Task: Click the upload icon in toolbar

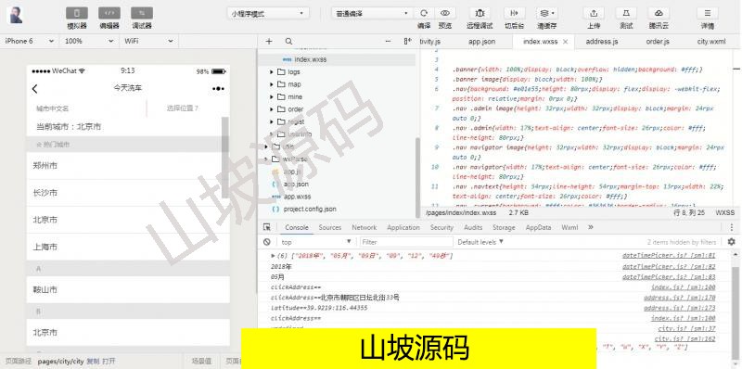Action: [x=594, y=13]
